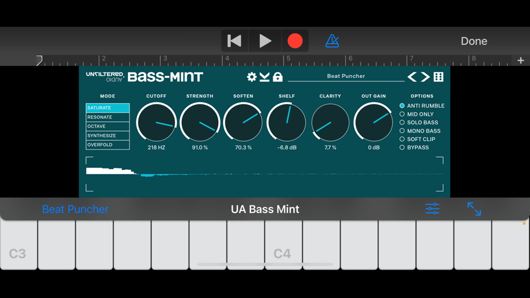530x298 pixels.
Task: Add a section with the plus icon on the ruler
Action: (x=521, y=60)
